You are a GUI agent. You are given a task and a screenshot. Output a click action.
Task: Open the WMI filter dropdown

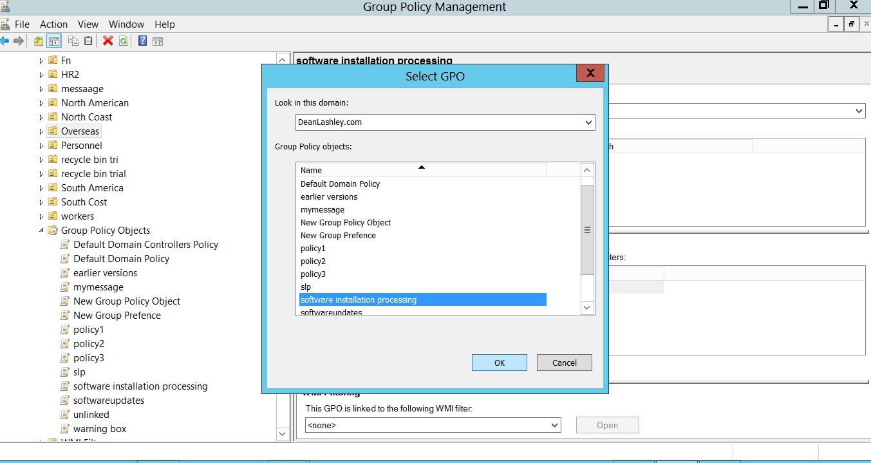click(554, 425)
